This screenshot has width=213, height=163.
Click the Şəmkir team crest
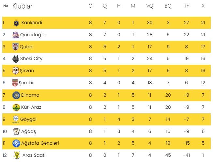pyautogui.click(x=15, y=83)
